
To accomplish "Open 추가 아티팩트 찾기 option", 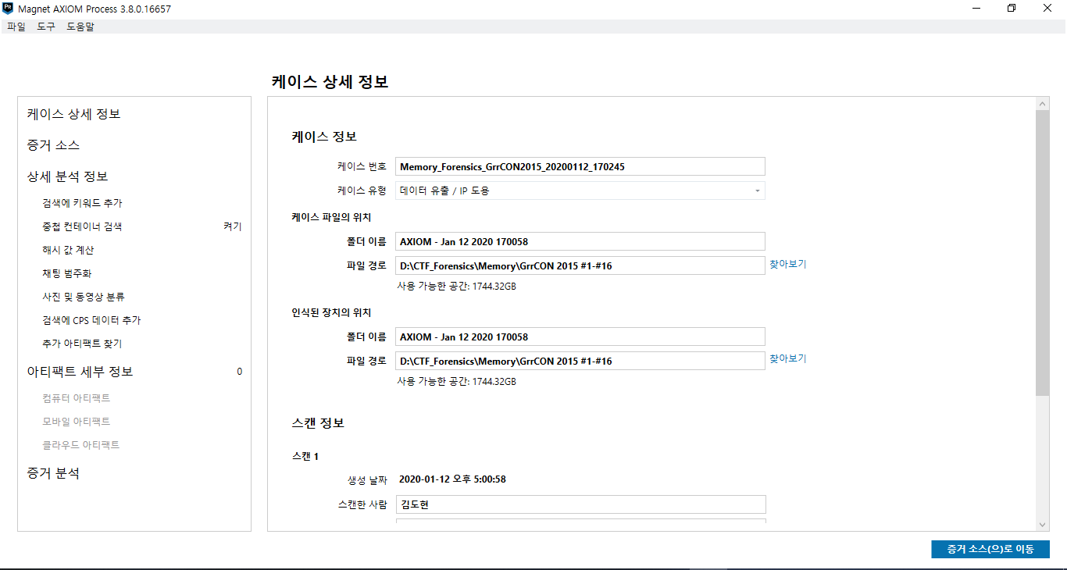I will coord(82,344).
